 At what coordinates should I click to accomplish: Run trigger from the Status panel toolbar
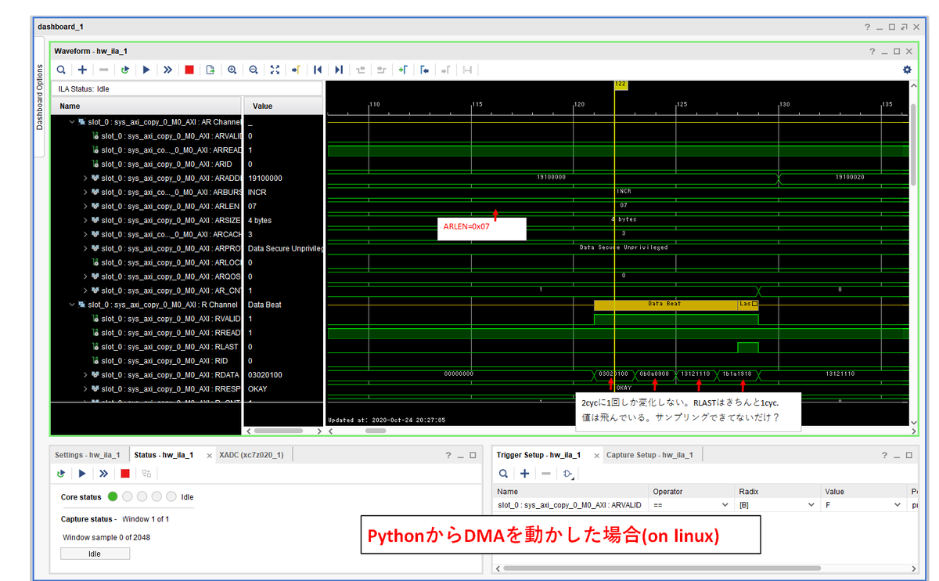(x=82, y=474)
